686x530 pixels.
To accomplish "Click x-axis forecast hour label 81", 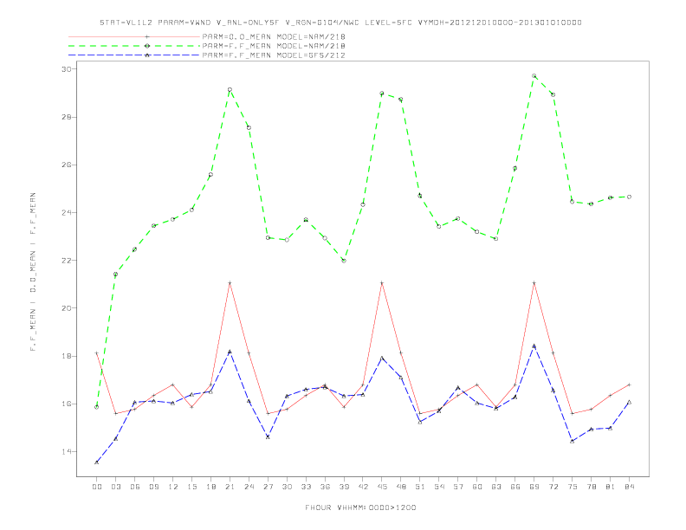I will click(611, 487).
